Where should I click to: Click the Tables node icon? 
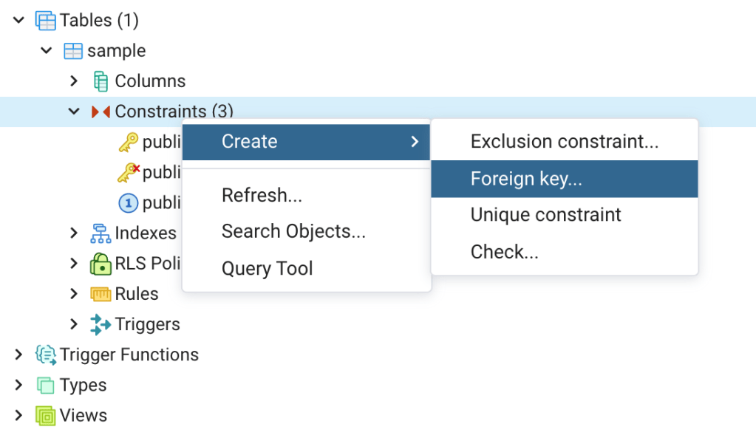click(46, 21)
